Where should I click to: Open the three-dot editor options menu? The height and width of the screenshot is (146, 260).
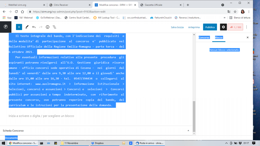247,27
